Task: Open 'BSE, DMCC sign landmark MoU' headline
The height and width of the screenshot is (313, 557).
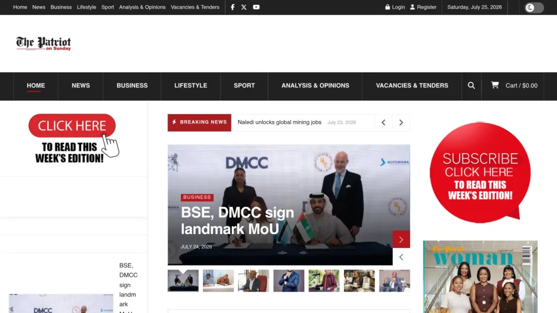Action: coord(237,221)
